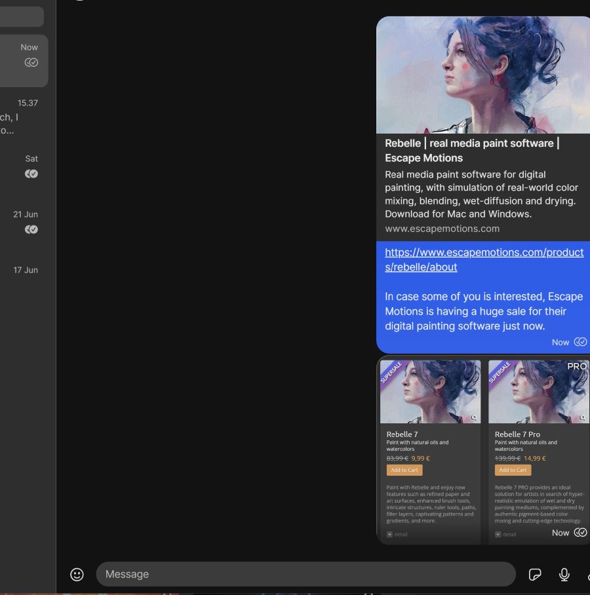This screenshot has width=590, height=595.
Task: Click Add to Cart under Rebelle 7 Pro
Action: pos(513,470)
